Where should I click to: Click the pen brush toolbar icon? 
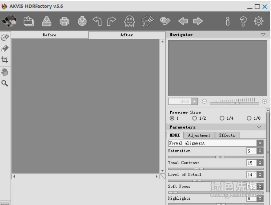[148, 21]
